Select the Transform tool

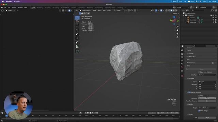77,38
